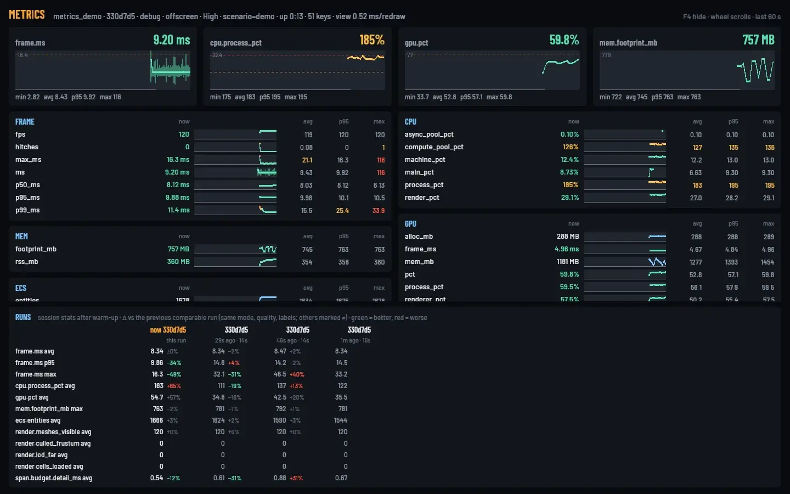
Task: Click the p50_ms row label
Action: coord(27,185)
